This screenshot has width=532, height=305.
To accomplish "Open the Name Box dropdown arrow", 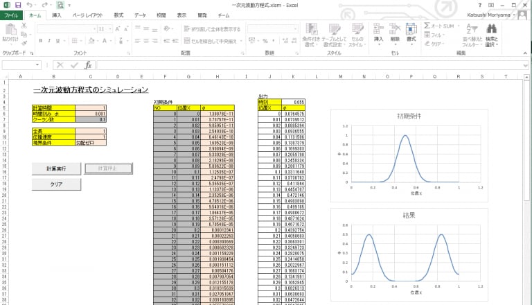I will [37, 65].
